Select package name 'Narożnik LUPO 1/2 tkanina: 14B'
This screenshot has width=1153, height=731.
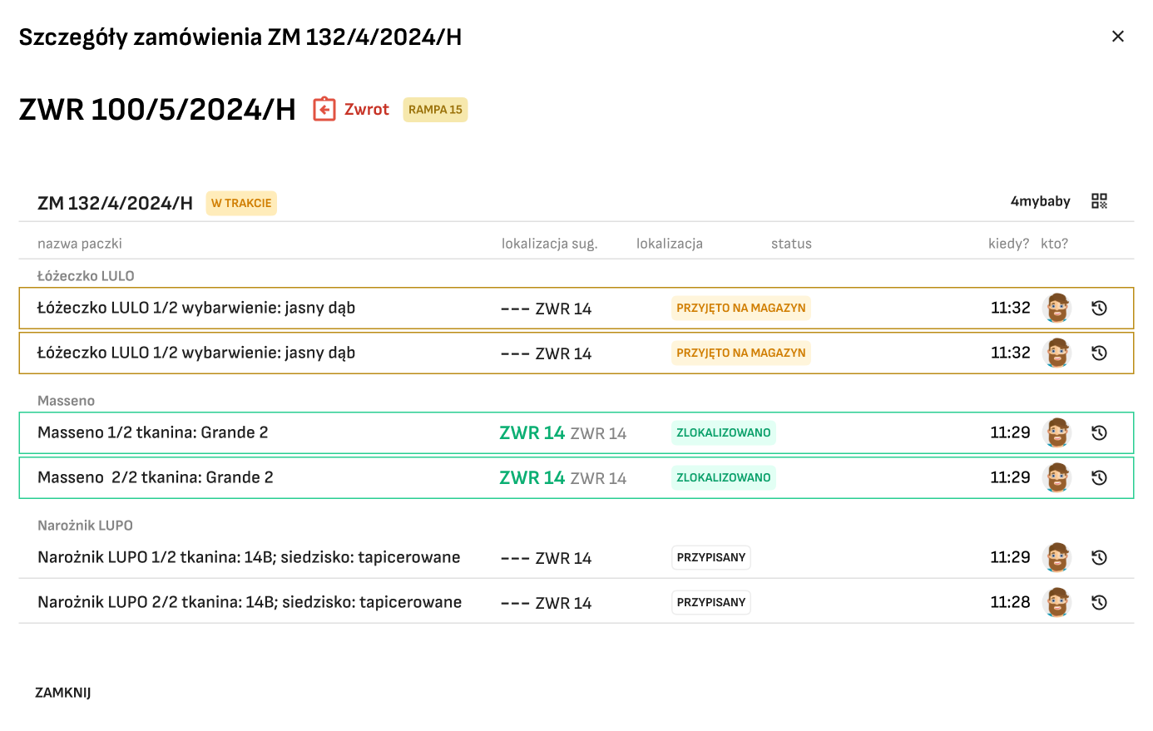click(x=249, y=557)
